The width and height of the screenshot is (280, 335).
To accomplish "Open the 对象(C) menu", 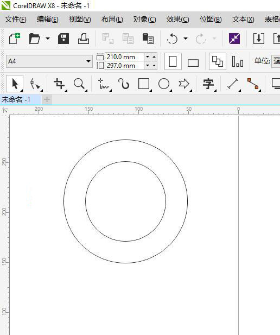I will pos(144,20).
